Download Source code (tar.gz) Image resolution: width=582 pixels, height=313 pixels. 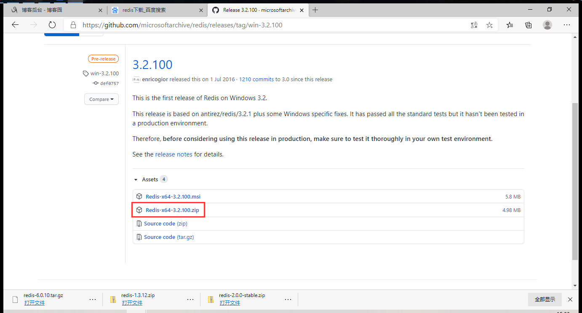169,237
